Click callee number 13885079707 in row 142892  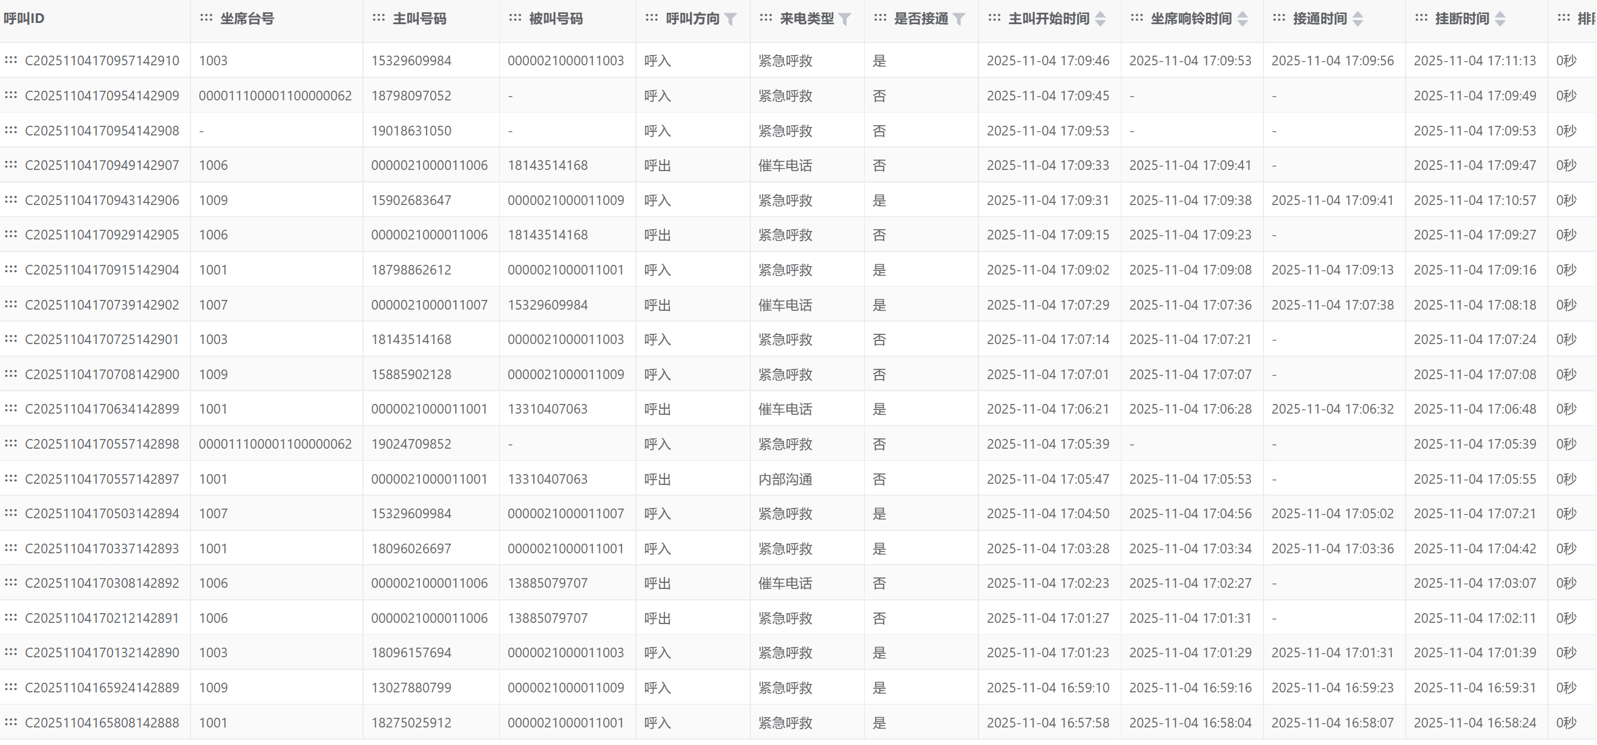tap(548, 584)
